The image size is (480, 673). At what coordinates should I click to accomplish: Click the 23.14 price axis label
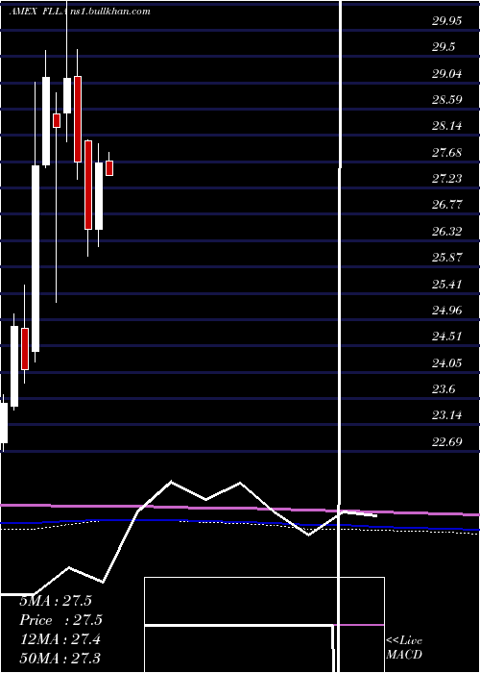coord(446,415)
